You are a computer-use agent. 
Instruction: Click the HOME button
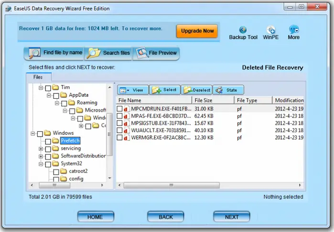click(x=96, y=217)
